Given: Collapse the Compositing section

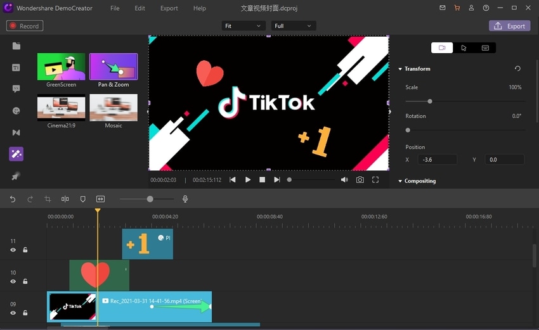Looking at the screenshot, I should [400, 181].
